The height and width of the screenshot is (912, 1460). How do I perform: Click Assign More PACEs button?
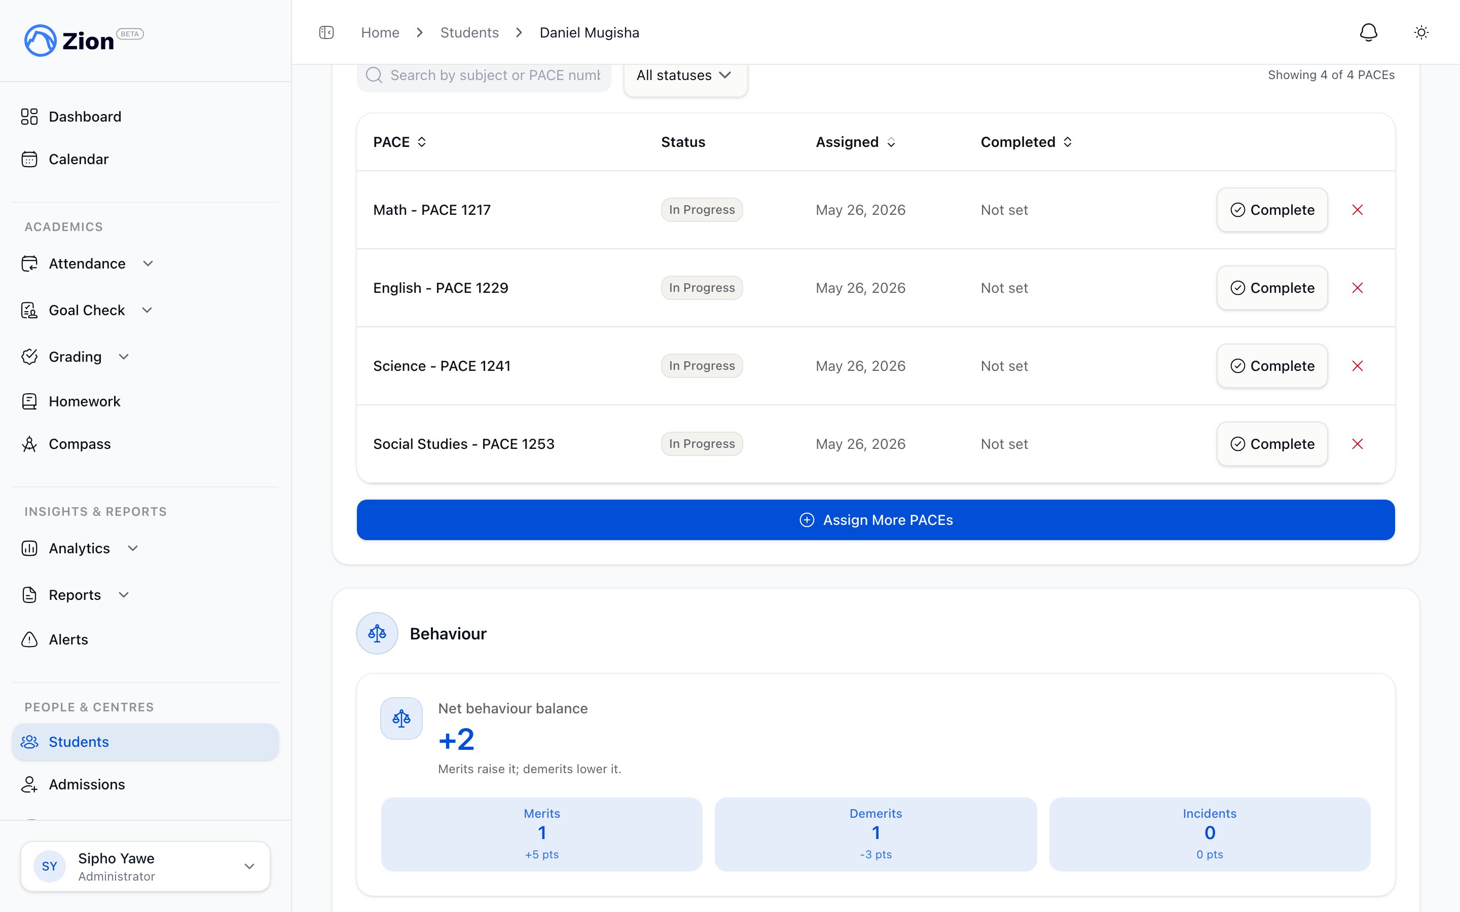875,520
